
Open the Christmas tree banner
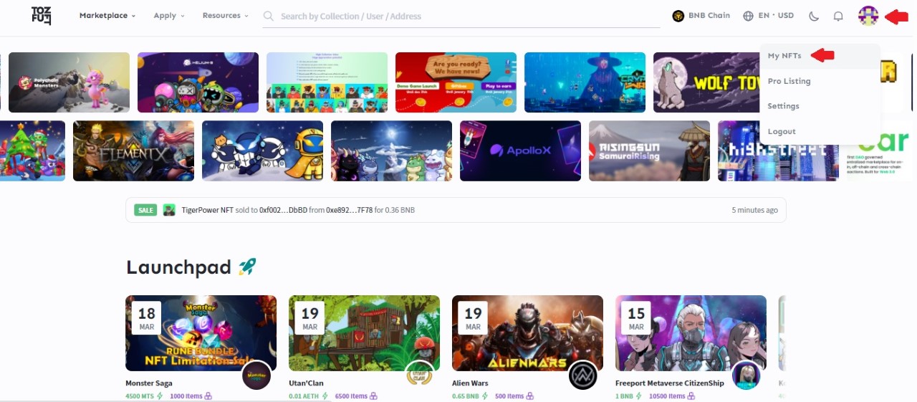tap(32, 150)
